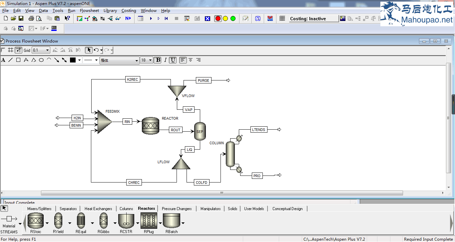
Task: Click the economics chart icon after Costing
Action: pyautogui.click(x=343, y=19)
